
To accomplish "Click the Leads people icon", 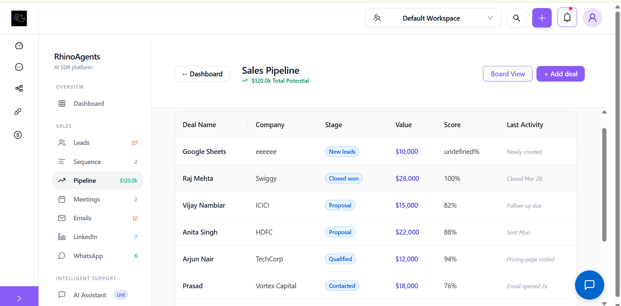I will coord(62,143).
